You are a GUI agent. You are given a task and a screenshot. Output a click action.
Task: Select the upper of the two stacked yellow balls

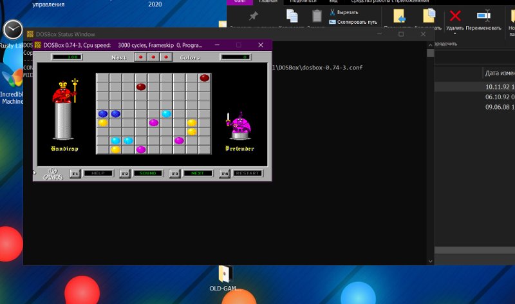tap(192, 123)
